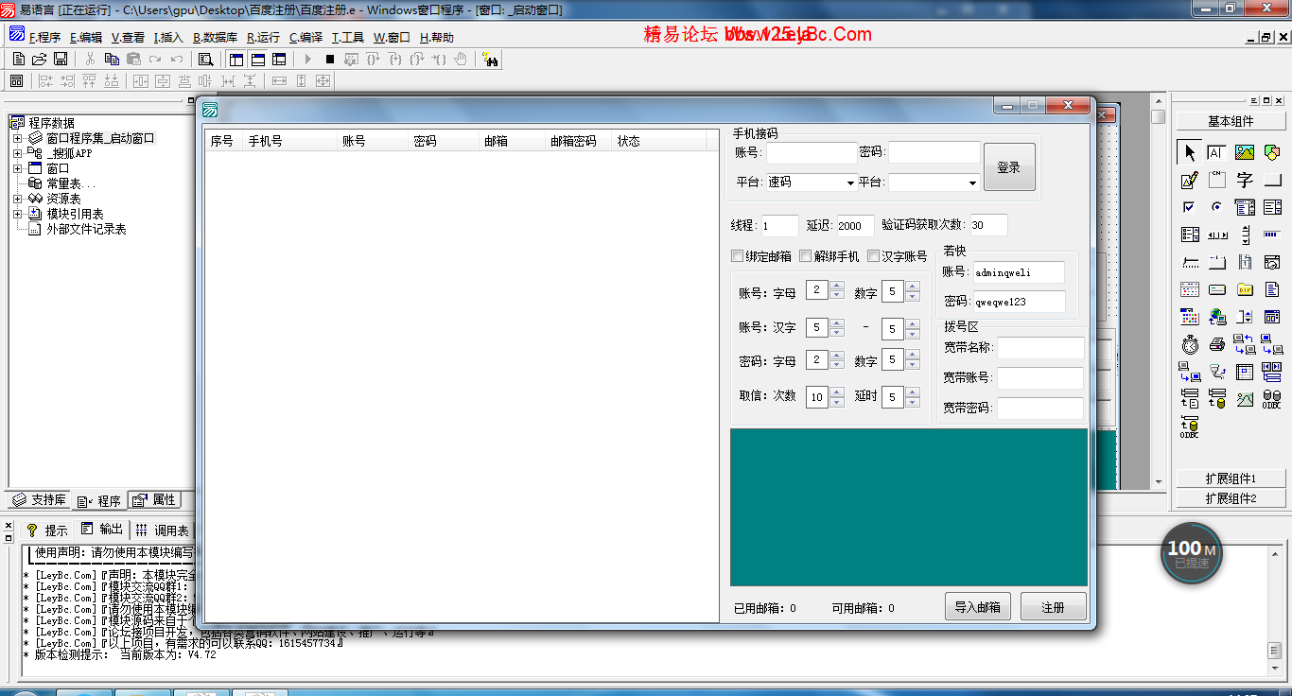Tick the 解绑手机 checkbox
The height and width of the screenshot is (696, 1292).
tap(806, 256)
